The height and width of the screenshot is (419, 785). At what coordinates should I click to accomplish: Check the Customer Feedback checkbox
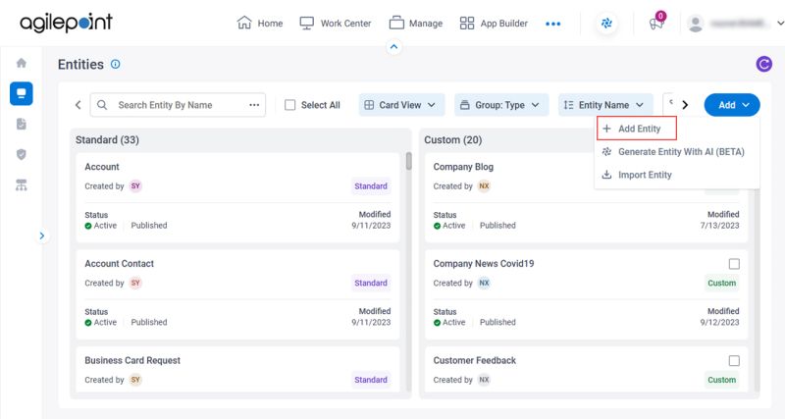point(734,361)
